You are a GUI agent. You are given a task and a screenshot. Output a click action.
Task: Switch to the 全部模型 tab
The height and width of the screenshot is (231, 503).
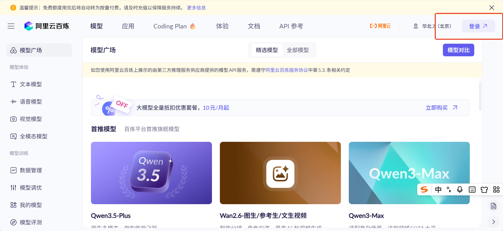pyautogui.click(x=298, y=50)
